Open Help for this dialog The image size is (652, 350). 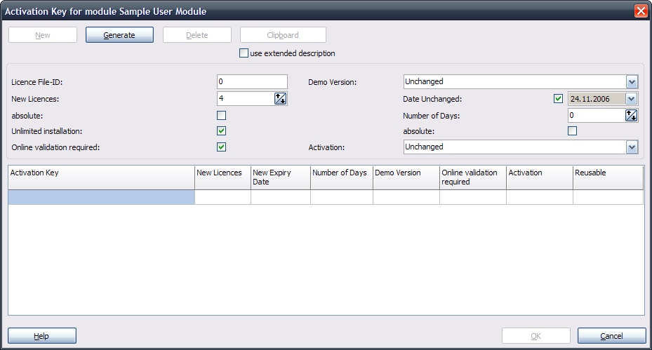pyautogui.click(x=42, y=336)
